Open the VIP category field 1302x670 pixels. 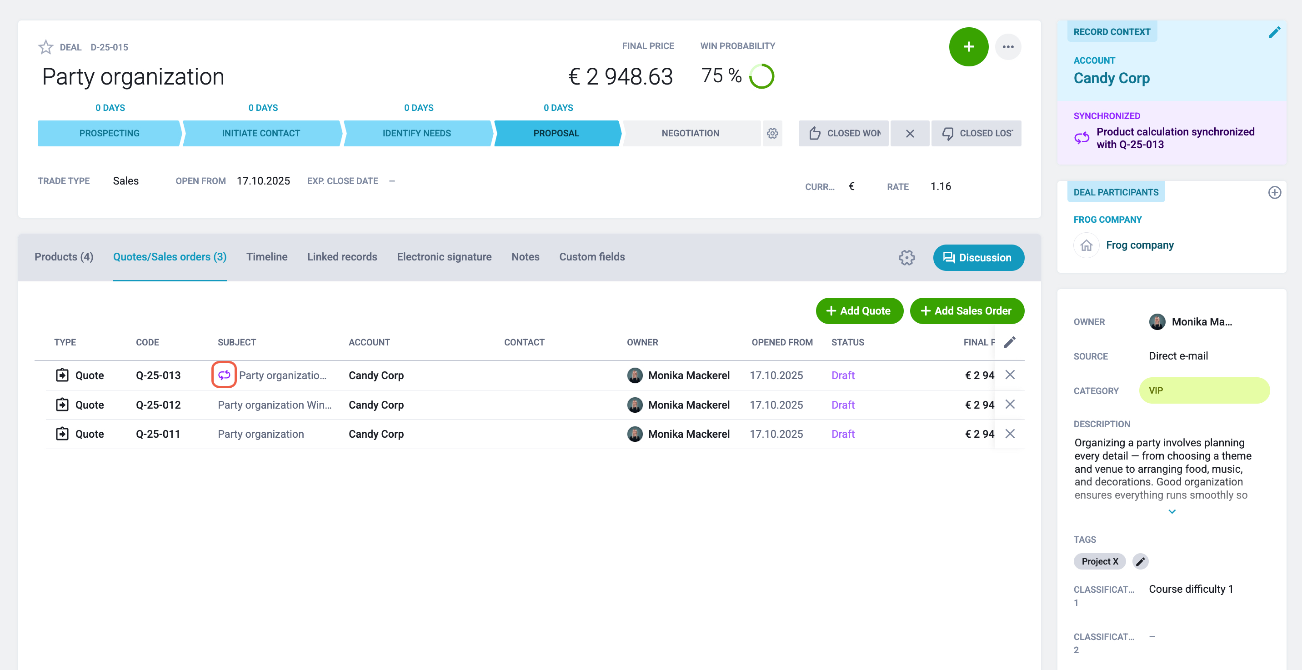tap(1204, 390)
